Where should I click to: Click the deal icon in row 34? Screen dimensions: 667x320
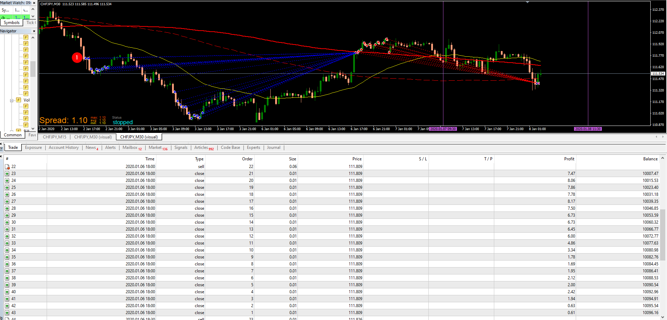tap(7, 250)
